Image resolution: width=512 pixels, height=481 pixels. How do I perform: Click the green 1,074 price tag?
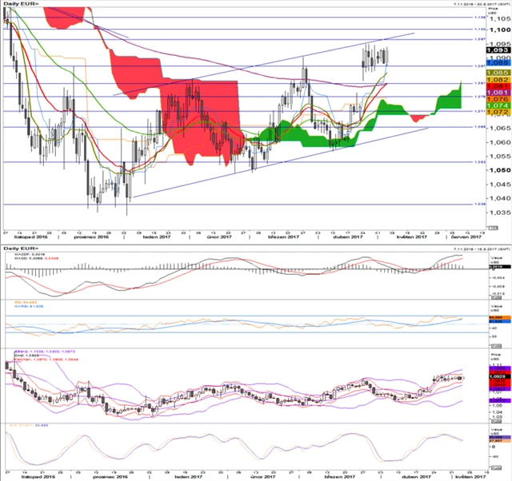coord(498,105)
